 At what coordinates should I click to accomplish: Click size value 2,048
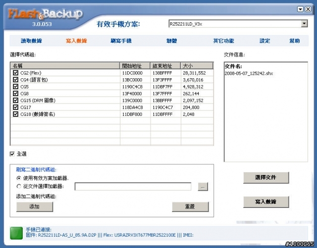189,114
